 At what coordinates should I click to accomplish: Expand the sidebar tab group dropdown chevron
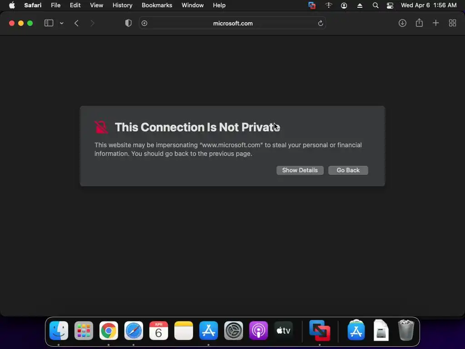(62, 23)
